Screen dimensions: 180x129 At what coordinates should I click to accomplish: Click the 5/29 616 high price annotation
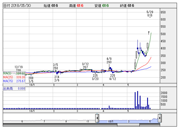click(x=150, y=14)
